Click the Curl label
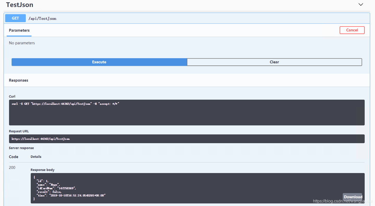The width and height of the screenshot is (375, 206). pyautogui.click(x=12, y=96)
